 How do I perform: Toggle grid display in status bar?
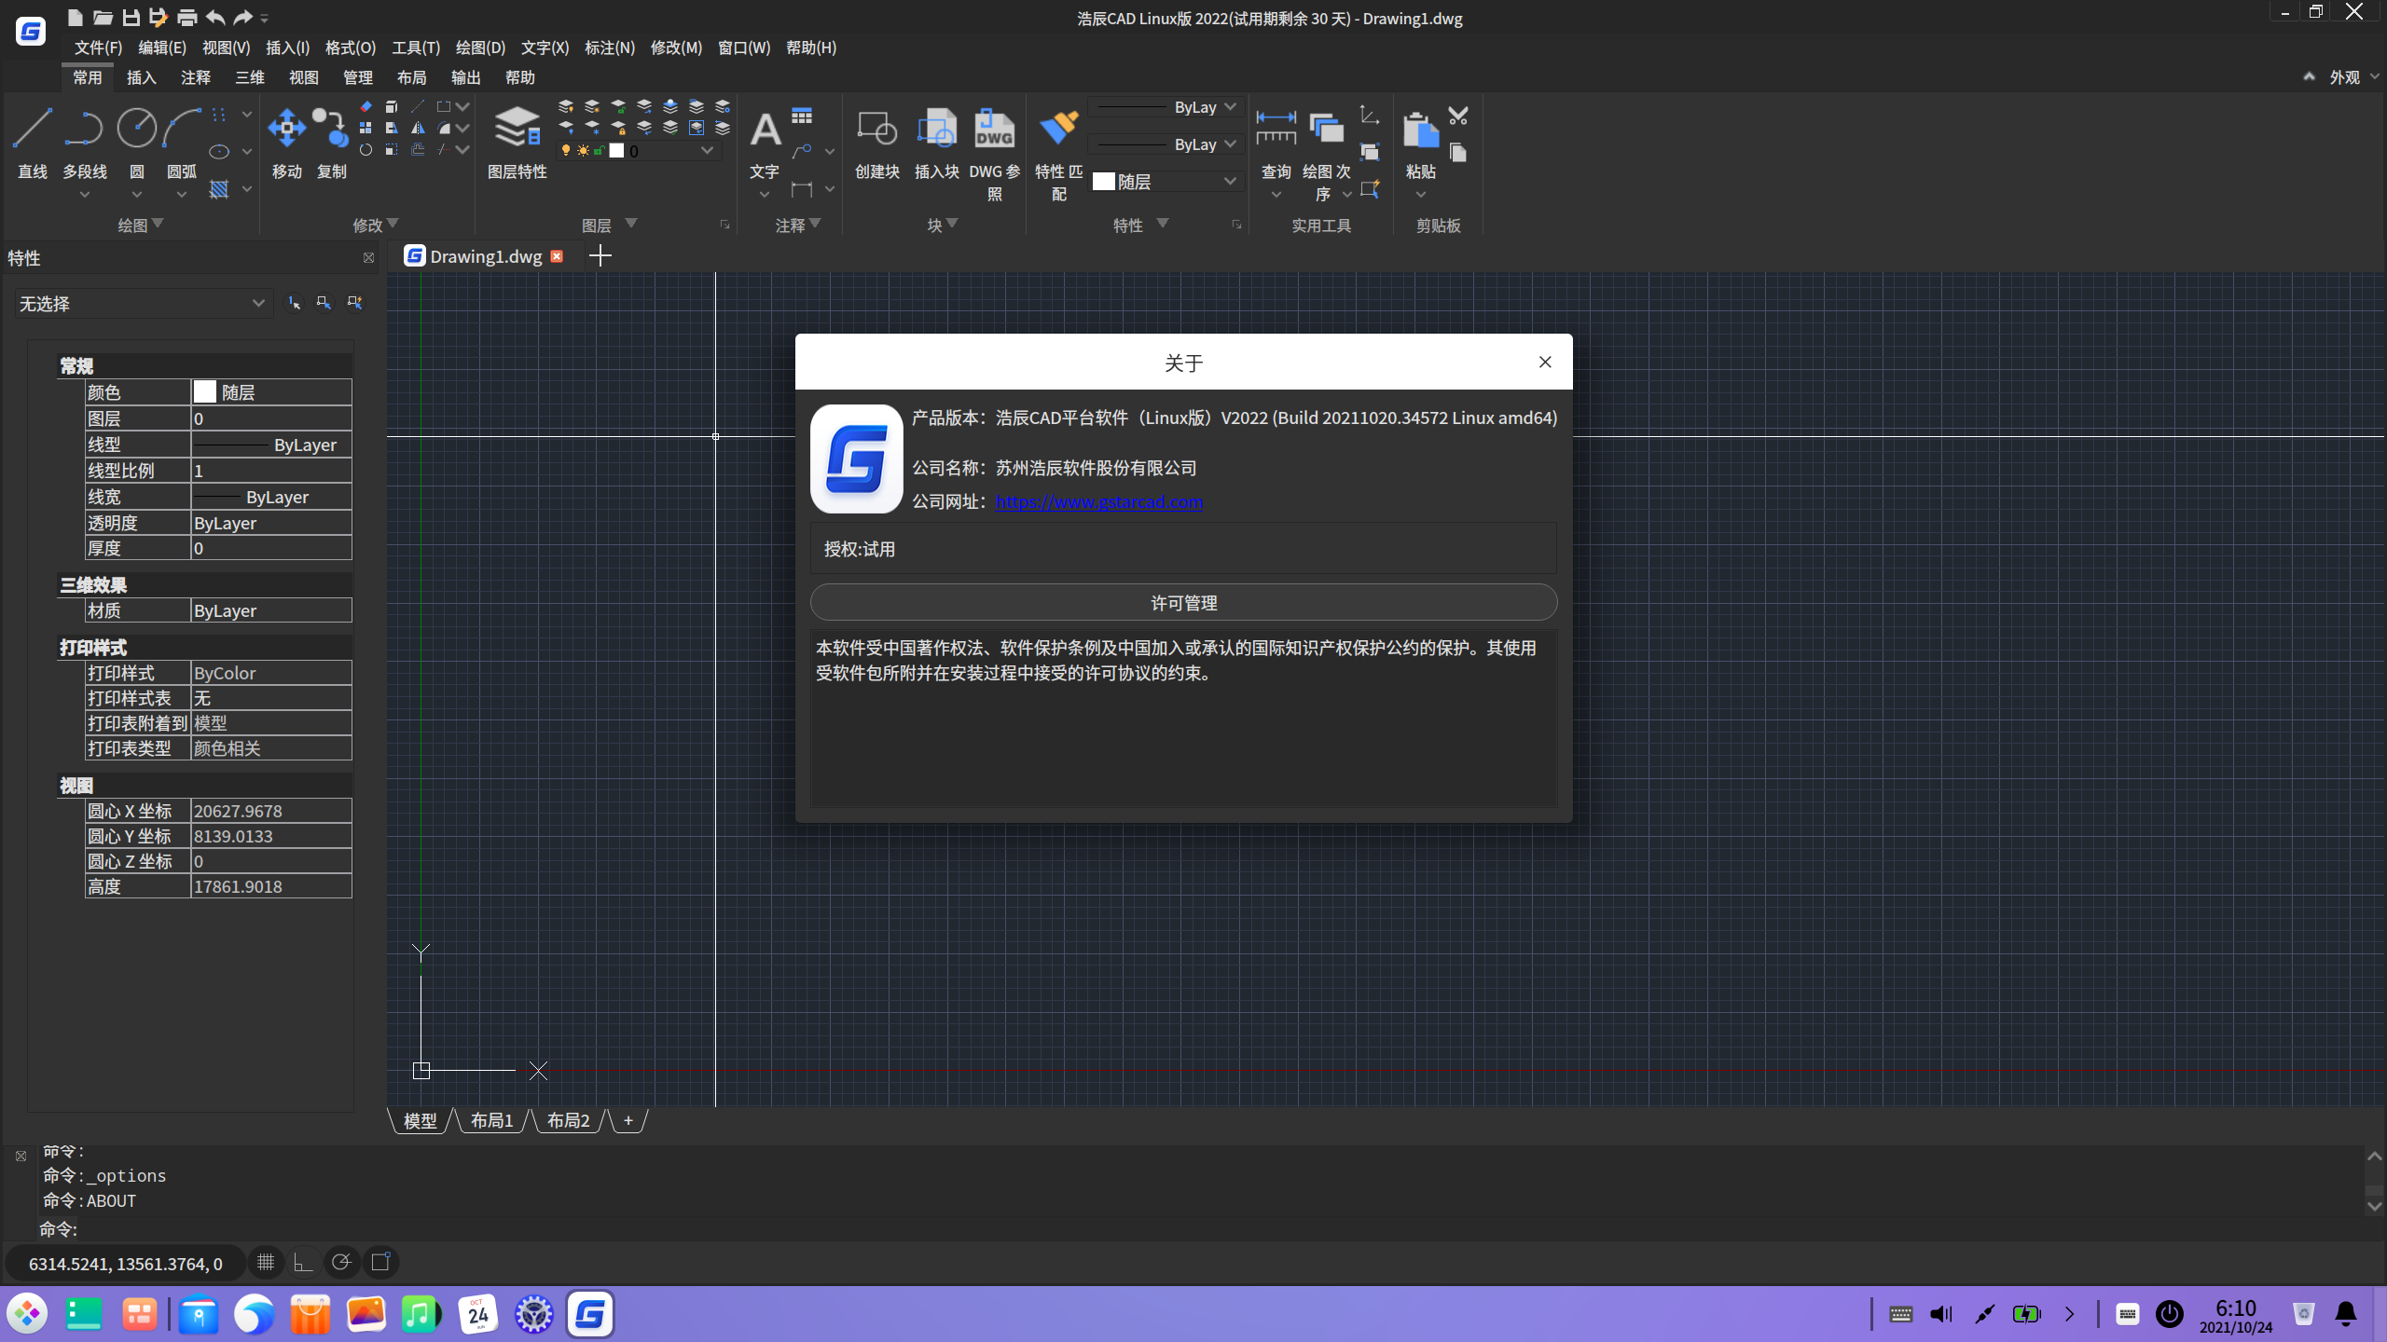(x=266, y=1262)
